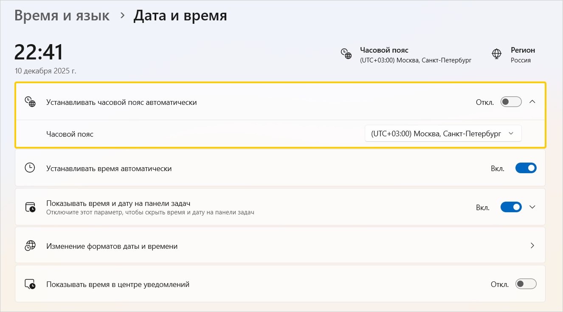Screen dimensions: 563x312
Task: Enable "Показывать время в центре уведомлений" toggle
Action: (526, 284)
